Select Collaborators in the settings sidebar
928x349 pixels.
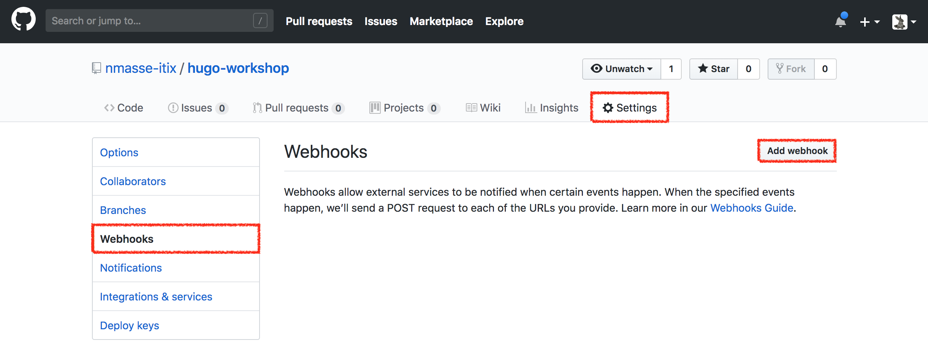tap(133, 181)
